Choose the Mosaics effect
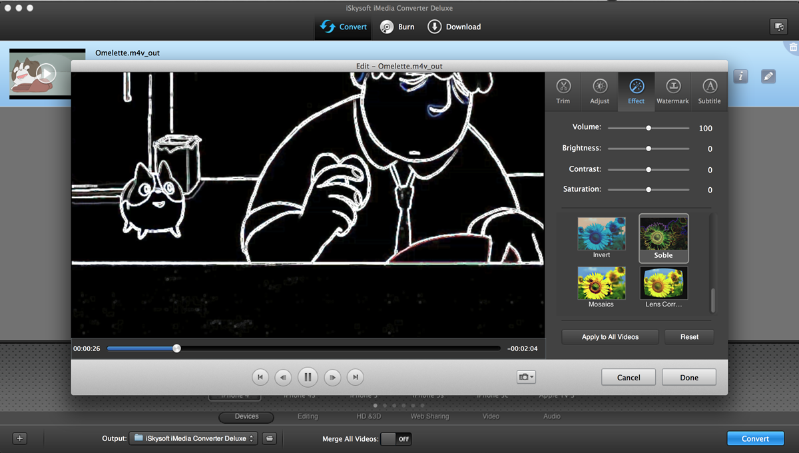 601,284
